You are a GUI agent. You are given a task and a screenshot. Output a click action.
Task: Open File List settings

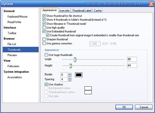[x=12, y=44]
